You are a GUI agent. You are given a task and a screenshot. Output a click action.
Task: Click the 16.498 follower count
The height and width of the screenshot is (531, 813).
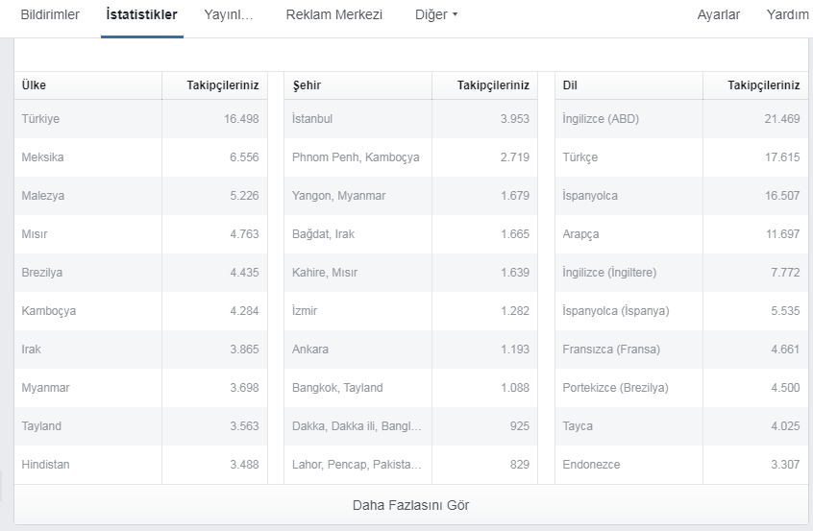[241, 119]
